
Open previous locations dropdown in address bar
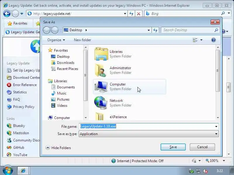click(x=149, y=30)
